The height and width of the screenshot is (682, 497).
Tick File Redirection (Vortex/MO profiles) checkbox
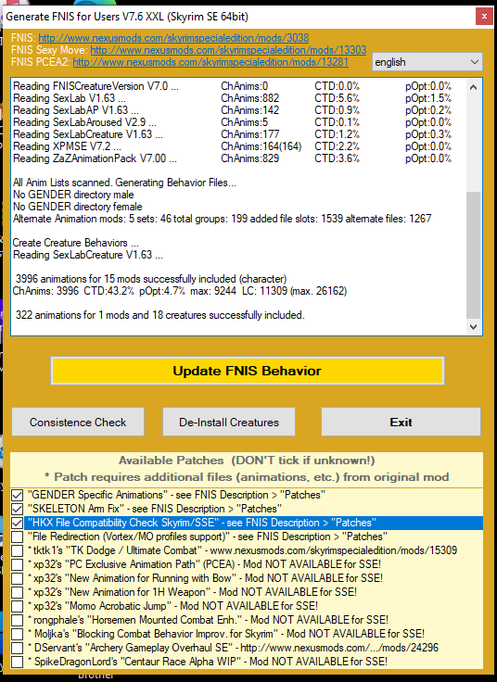pos(18,537)
